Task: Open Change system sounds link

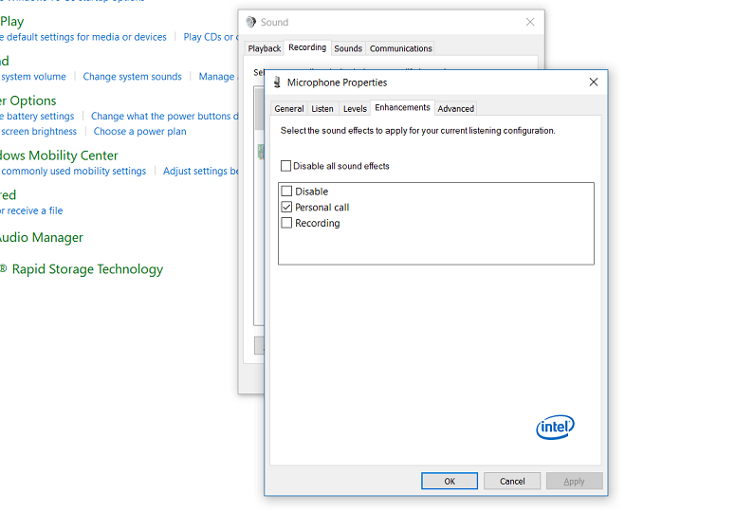Action: tap(132, 77)
